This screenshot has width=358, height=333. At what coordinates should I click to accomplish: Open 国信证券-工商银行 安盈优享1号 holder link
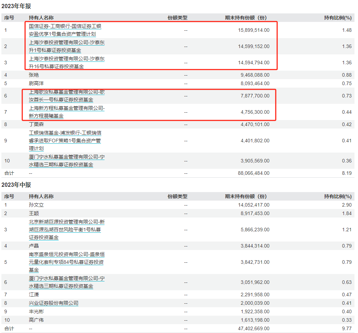(65, 30)
